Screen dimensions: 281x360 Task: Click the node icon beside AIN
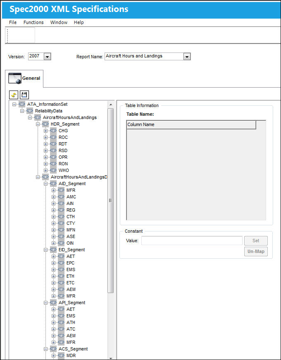pyautogui.click(x=61, y=203)
